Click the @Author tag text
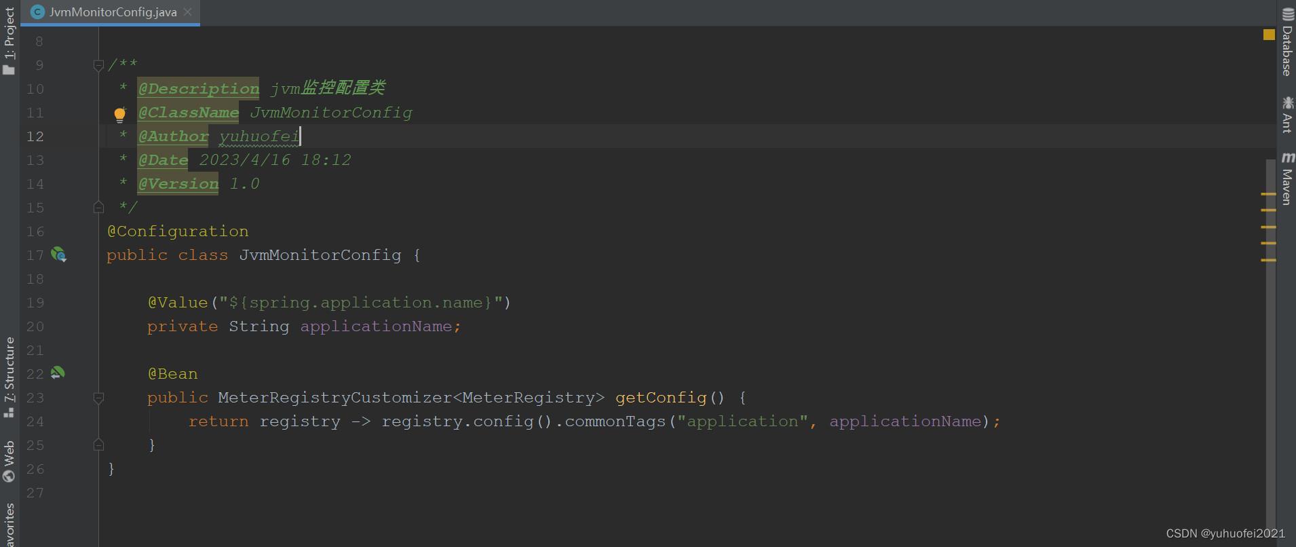The image size is (1296, 547). [x=173, y=136]
